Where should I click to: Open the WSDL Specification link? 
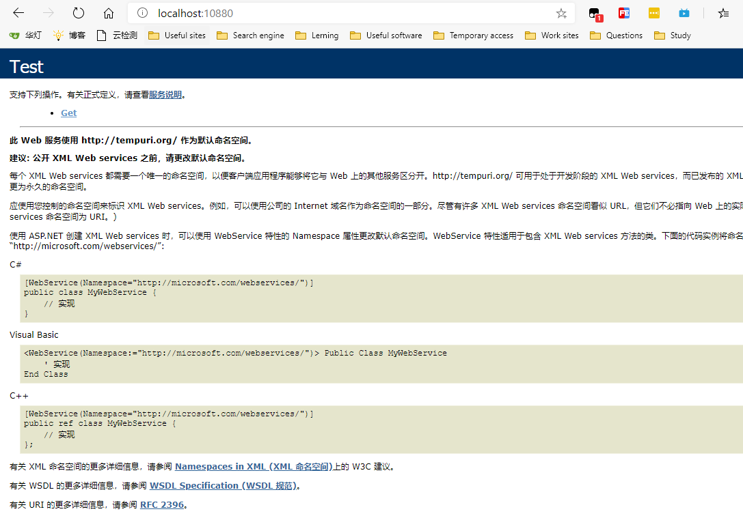[x=223, y=485]
